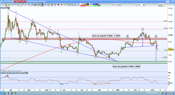Expand the chart style dropdown arrow
Screen dimensions: 175x95
coord(163,5)
